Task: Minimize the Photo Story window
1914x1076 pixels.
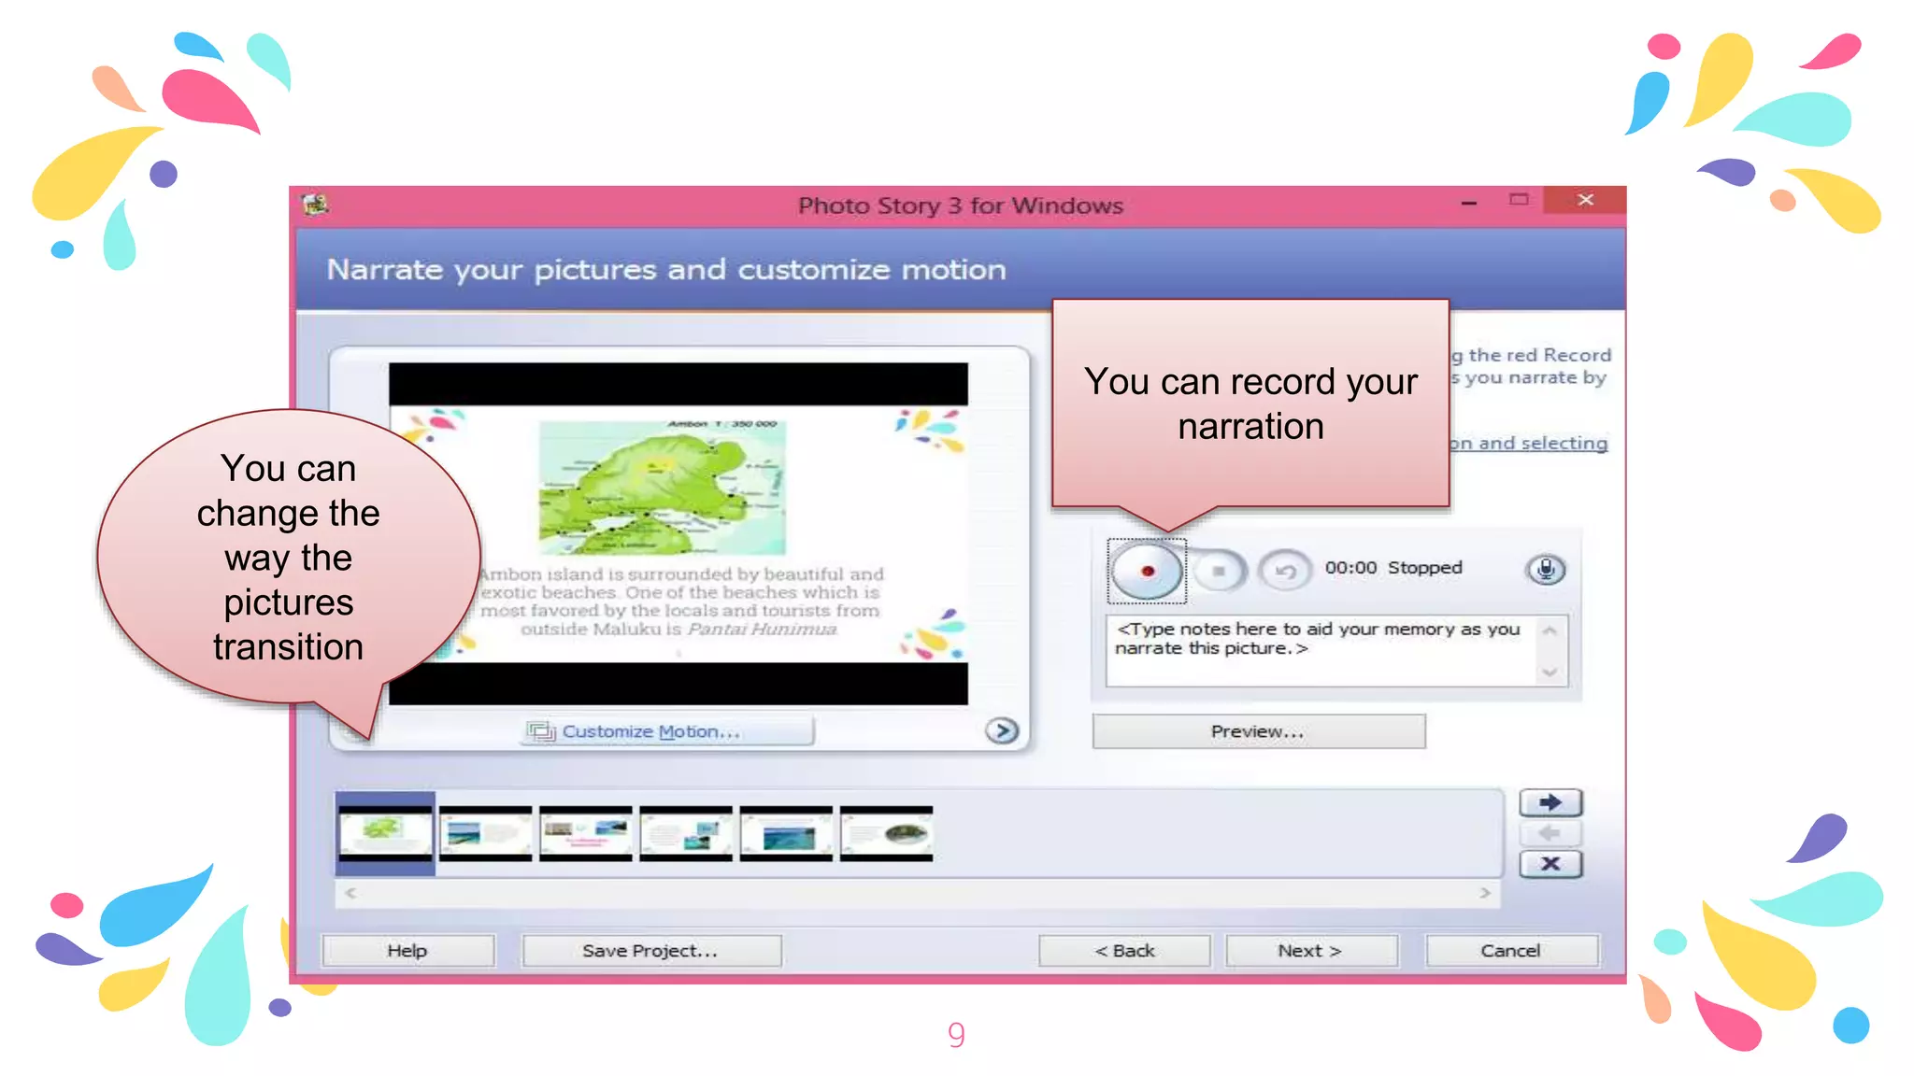Action: coord(1469,203)
